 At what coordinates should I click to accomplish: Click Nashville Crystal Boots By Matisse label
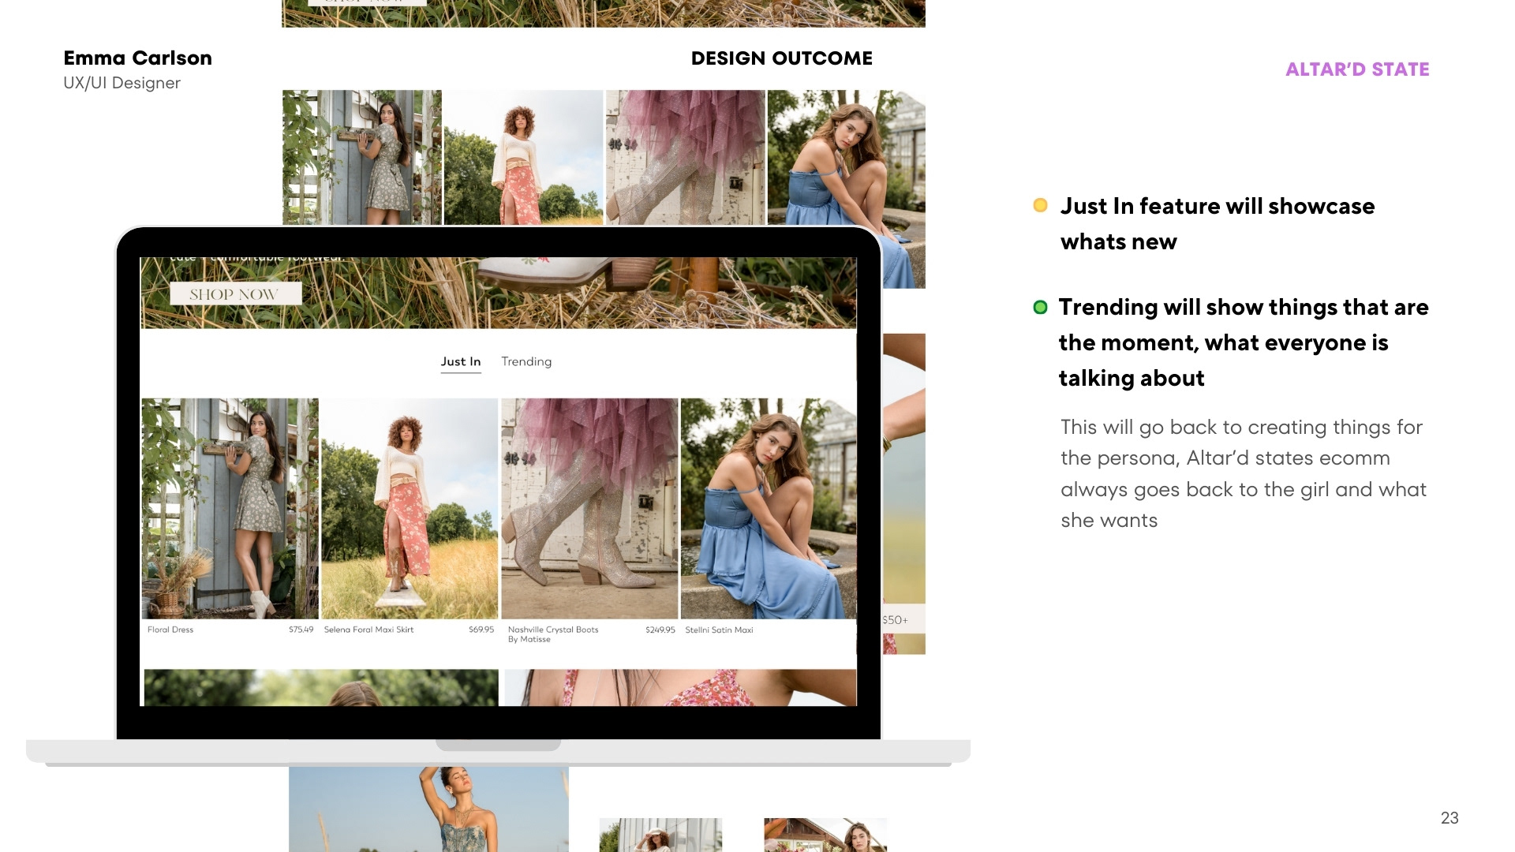(x=552, y=634)
